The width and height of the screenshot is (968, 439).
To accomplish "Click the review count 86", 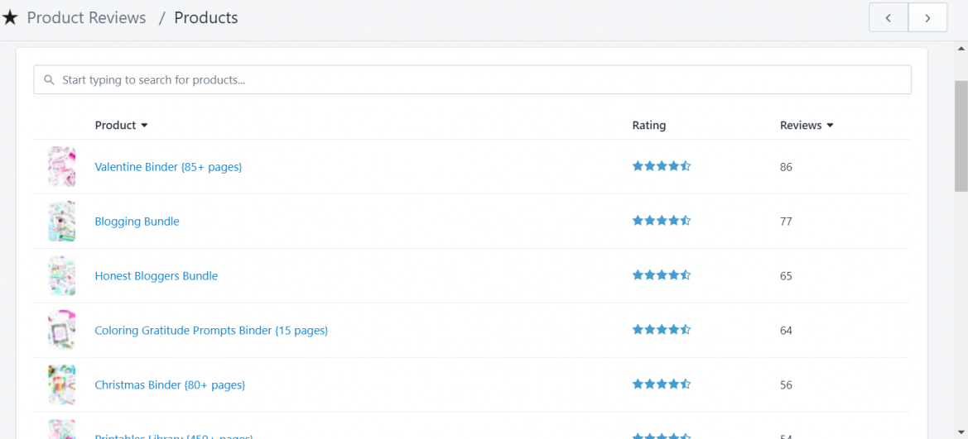I will tap(786, 167).
